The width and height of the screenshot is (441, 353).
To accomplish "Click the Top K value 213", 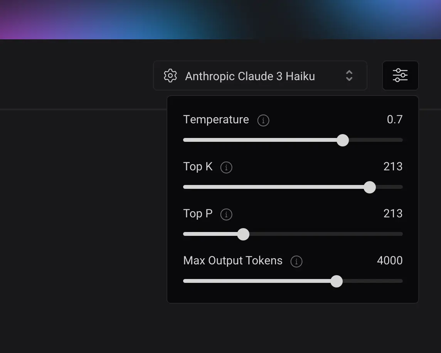I will click(393, 166).
